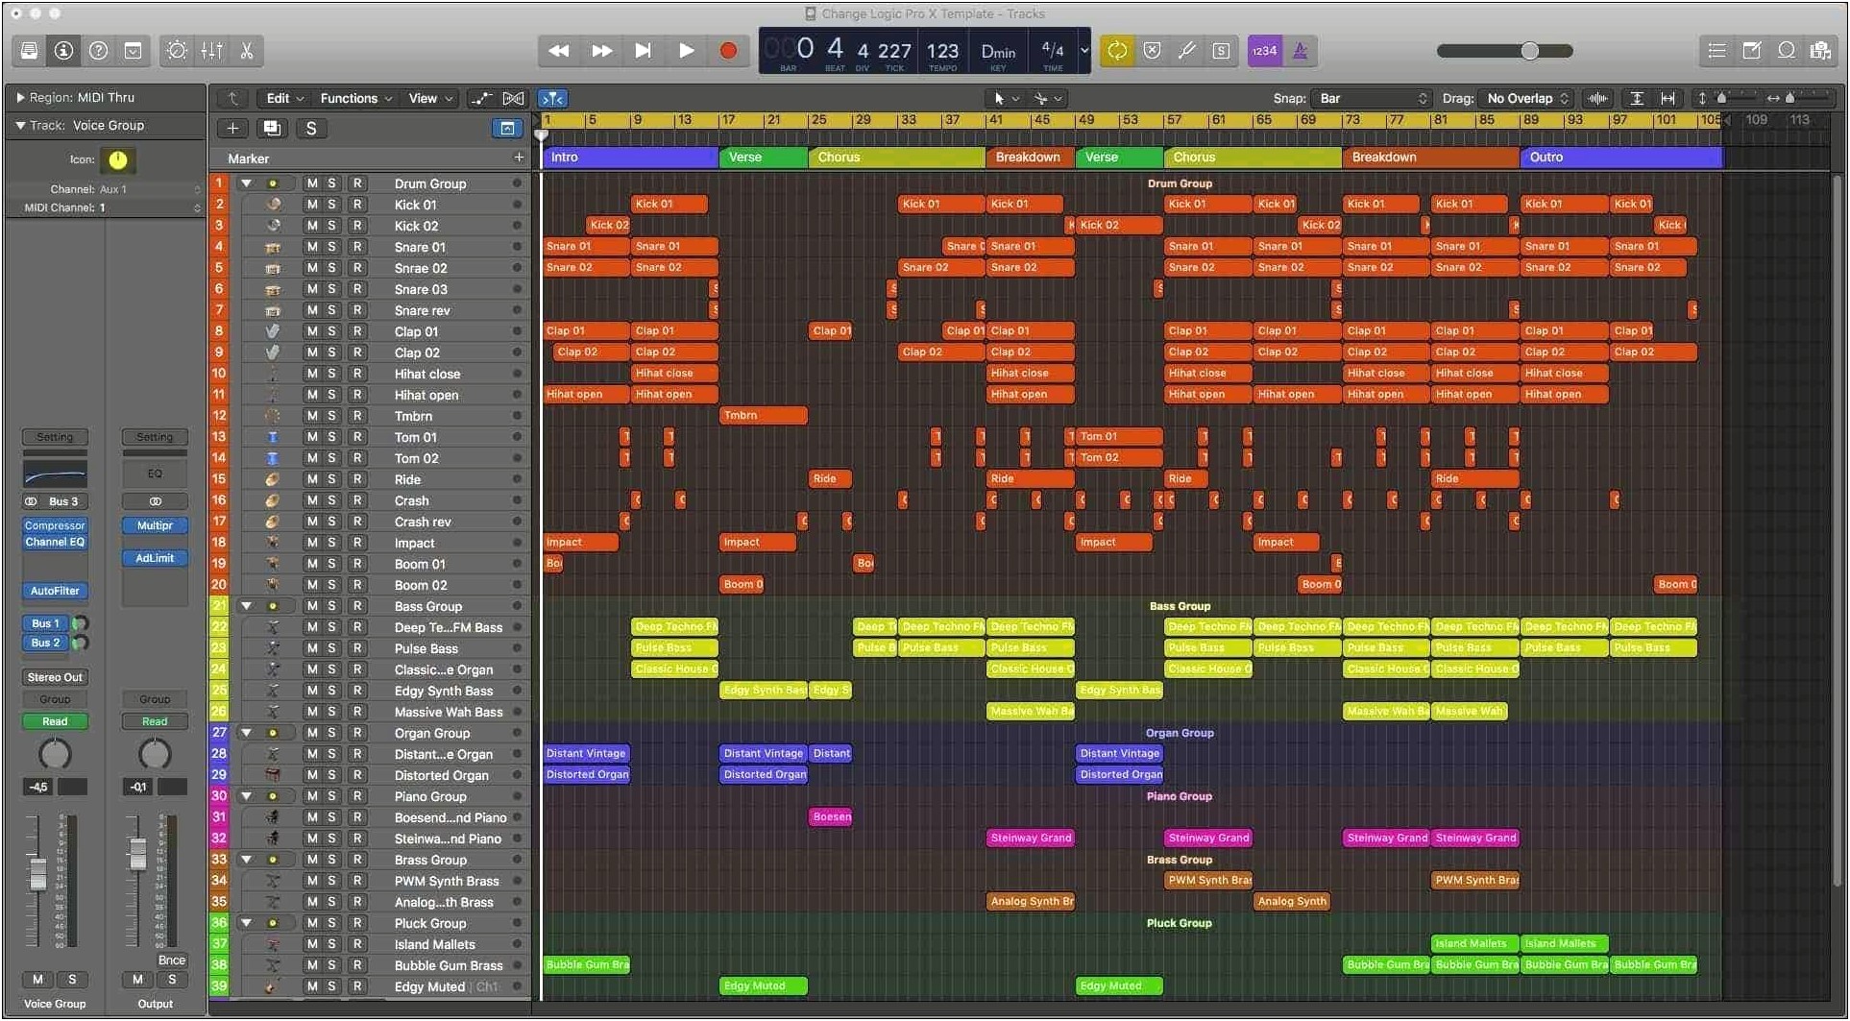
Task: Open the Editors scissors icon
Action: [x=247, y=51]
